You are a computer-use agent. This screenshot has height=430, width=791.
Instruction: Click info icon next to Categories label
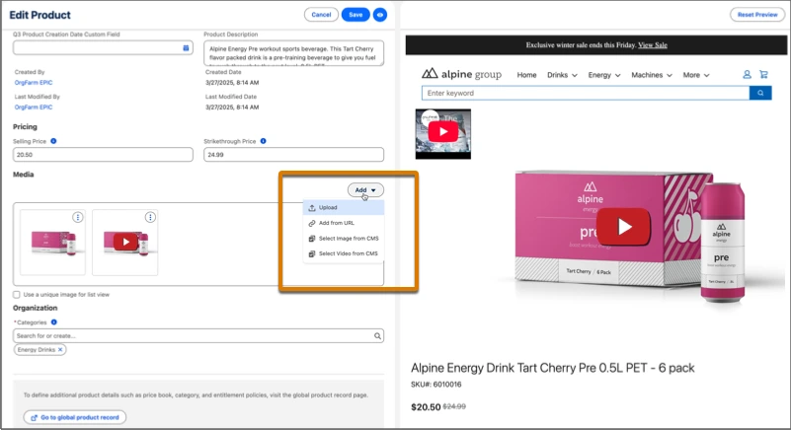coord(54,322)
